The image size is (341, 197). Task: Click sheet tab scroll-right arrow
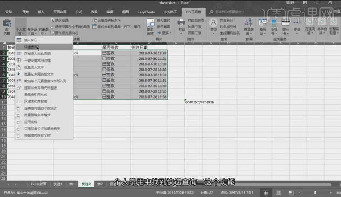tap(16, 184)
